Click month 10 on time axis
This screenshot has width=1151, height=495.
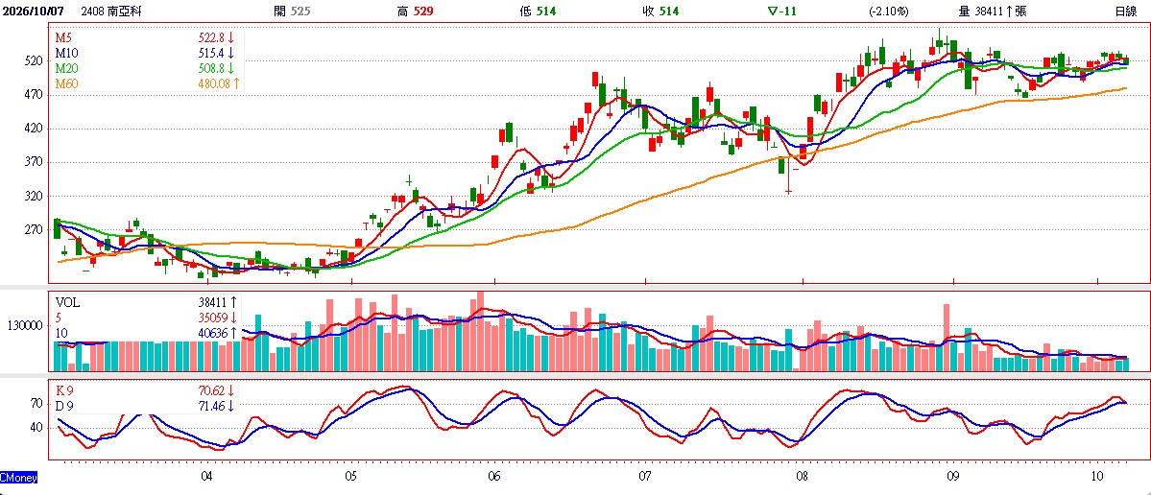click(x=1097, y=476)
